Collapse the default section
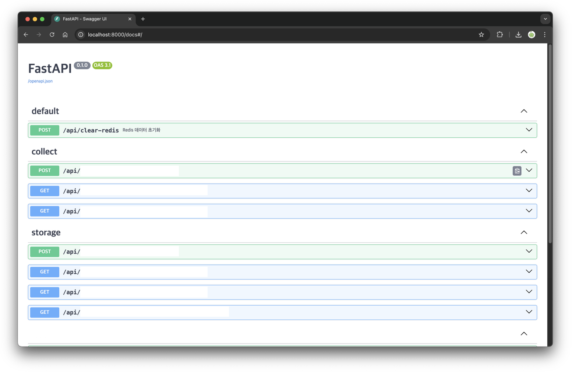This screenshot has height=372, width=572. point(524,111)
